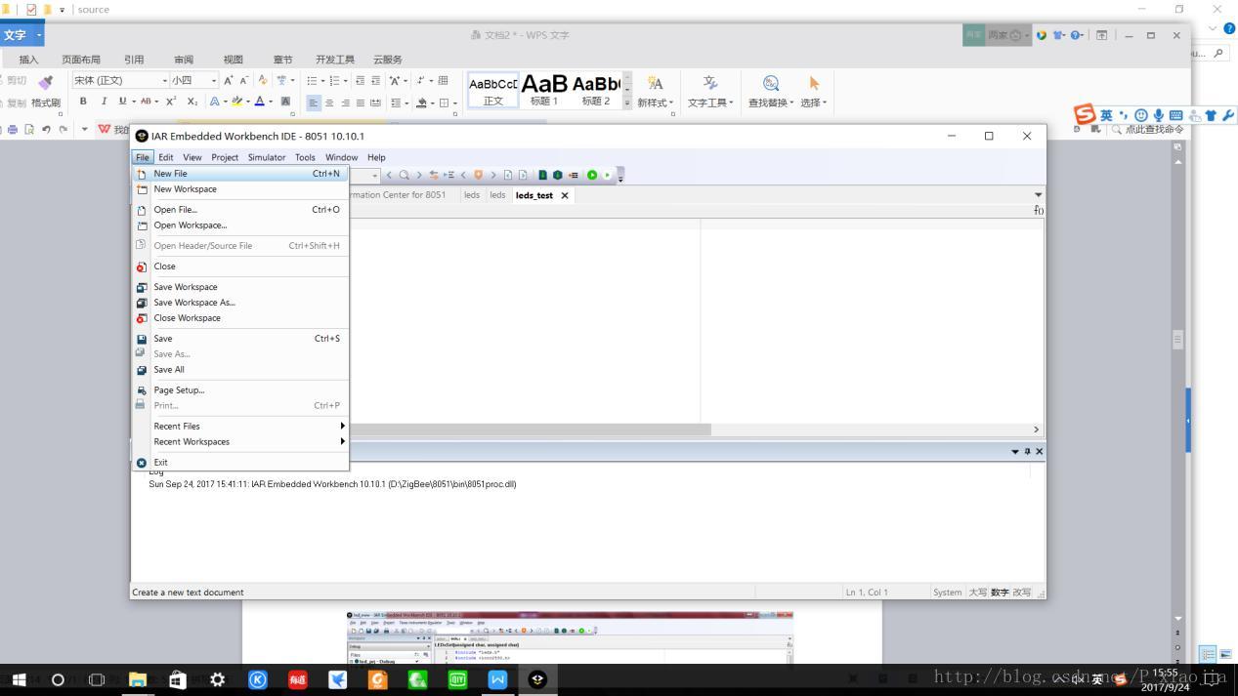
Task: Close the leds_test editor tab
Action: click(x=565, y=195)
